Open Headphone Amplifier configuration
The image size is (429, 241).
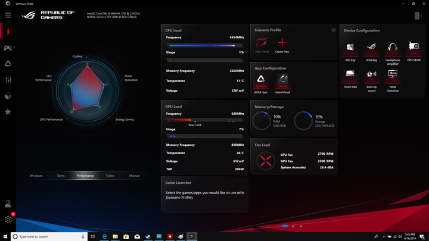click(x=393, y=49)
